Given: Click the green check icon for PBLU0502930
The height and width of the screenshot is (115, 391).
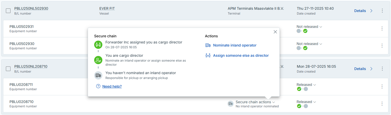Looking at the screenshot, I should [x=305, y=48].
